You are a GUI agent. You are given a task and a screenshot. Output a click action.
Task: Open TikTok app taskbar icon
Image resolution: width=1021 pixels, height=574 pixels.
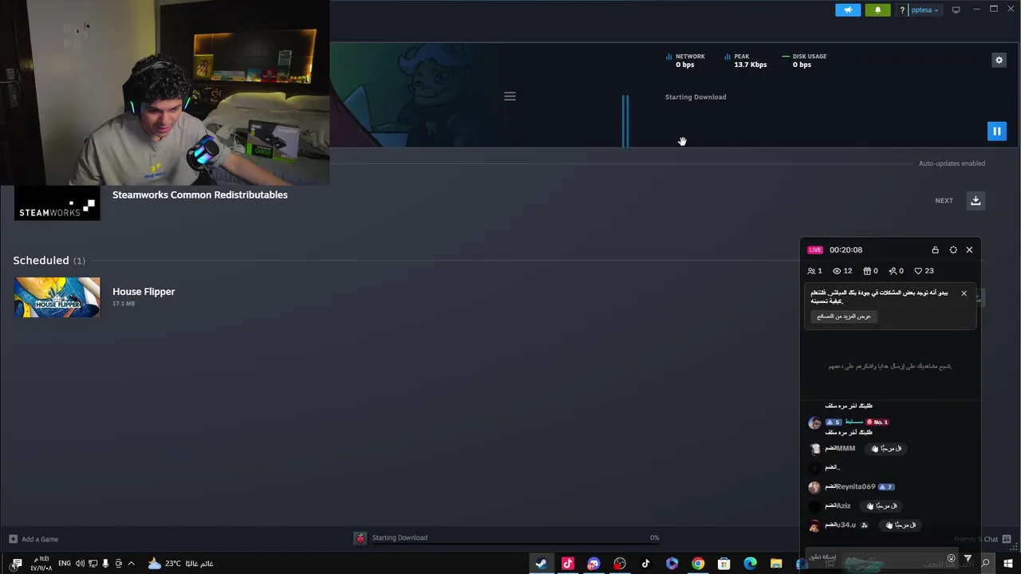pos(646,564)
